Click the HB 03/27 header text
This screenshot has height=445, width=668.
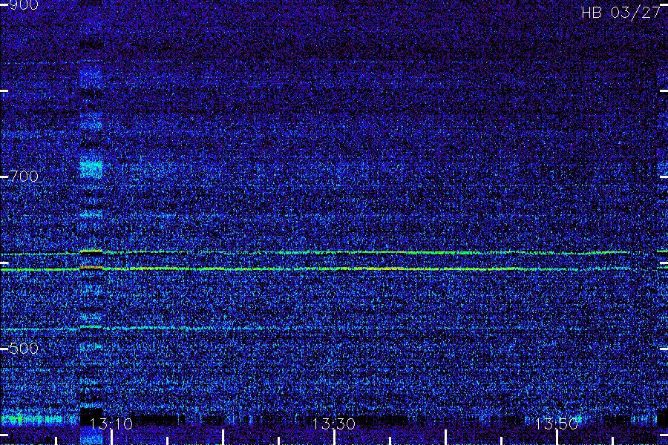point(620,13)
